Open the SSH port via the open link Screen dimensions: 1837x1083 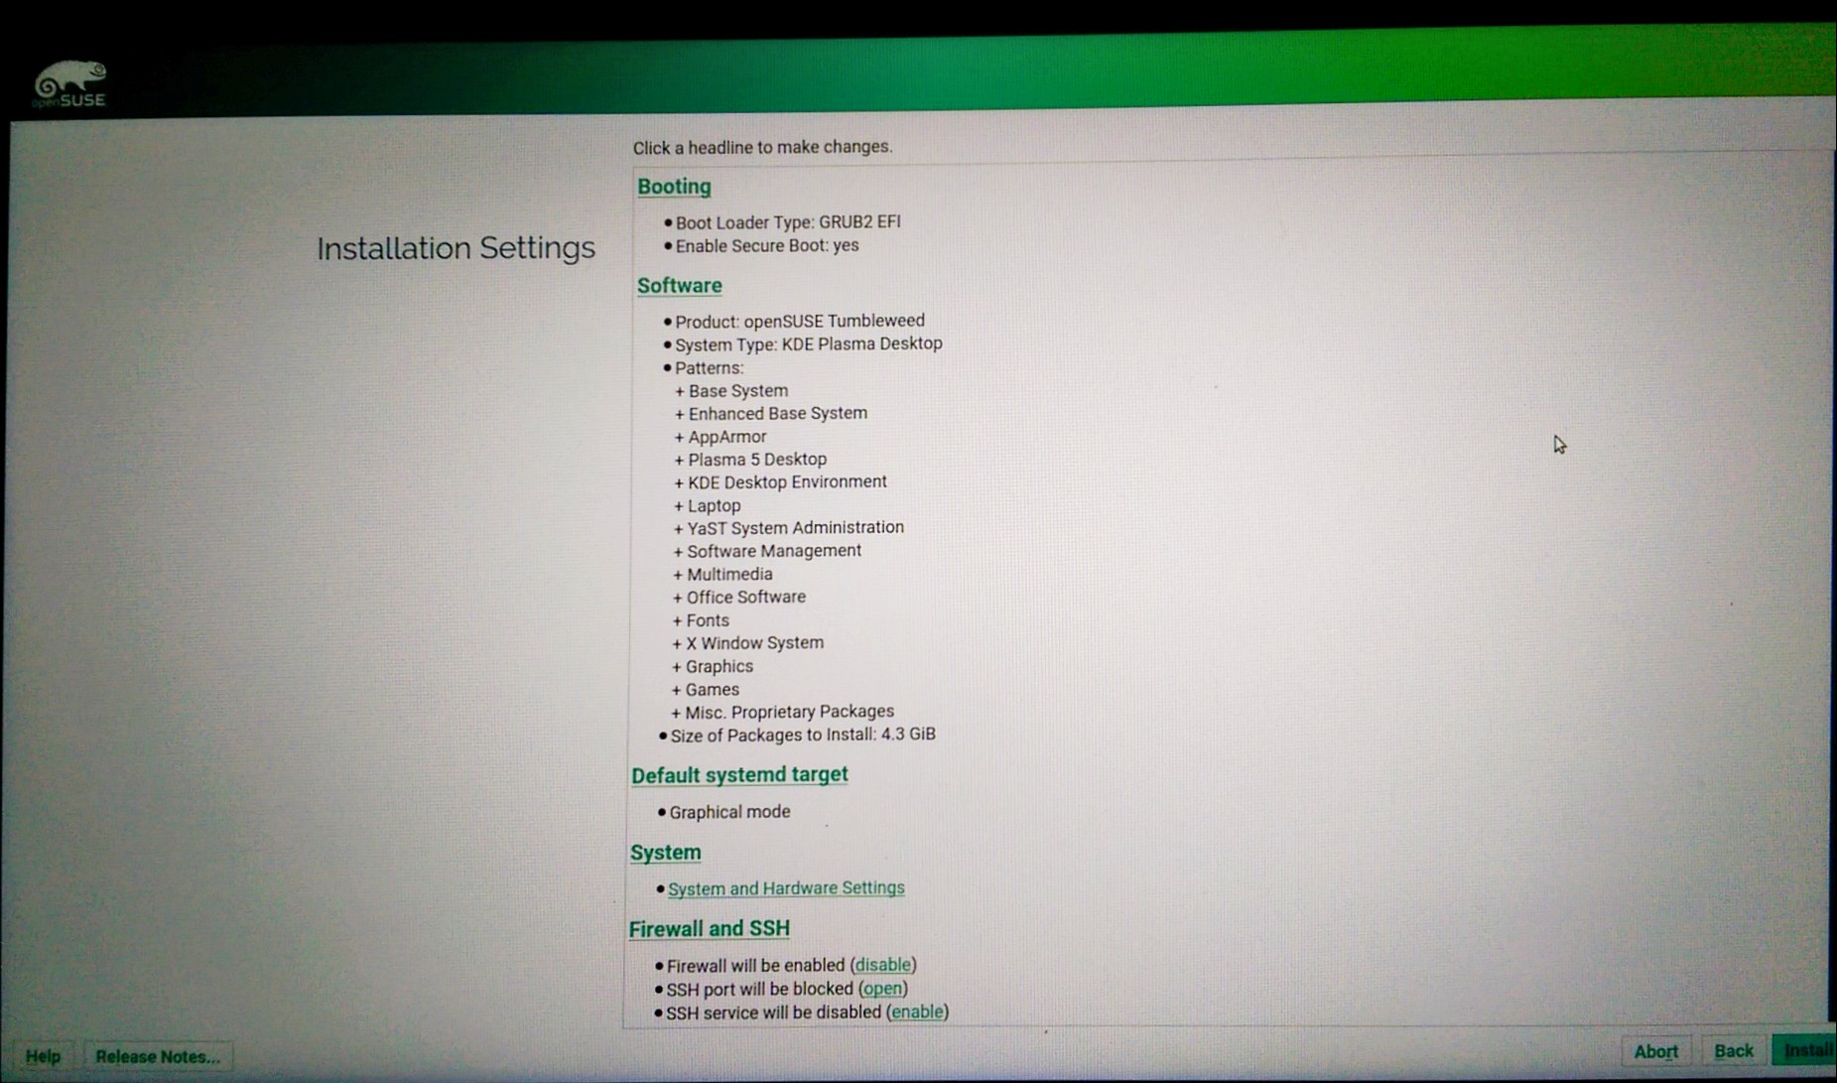(x=882, y=989)
